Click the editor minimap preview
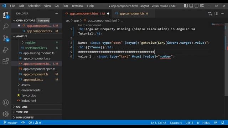 pos(218,24)
